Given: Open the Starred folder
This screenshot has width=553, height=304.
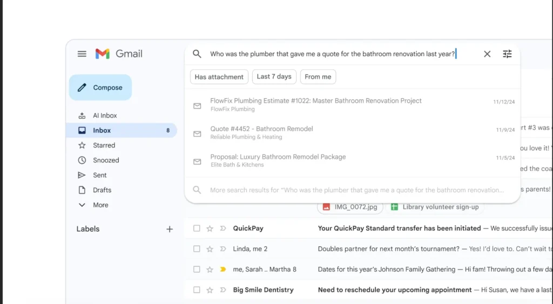Looking at the screenshot, I should click(x=104, y=145).
